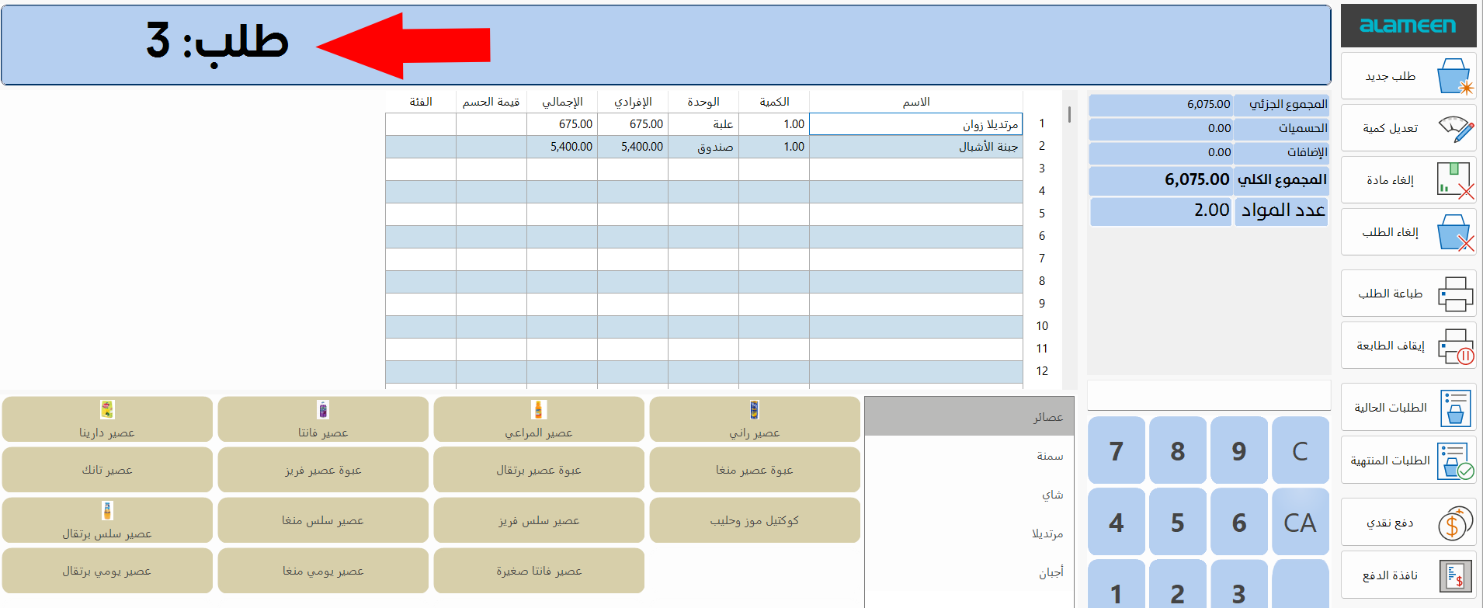1483x608 pixels.
Task: Click the 5,400.00 total cell
Action: click(562, 147)
